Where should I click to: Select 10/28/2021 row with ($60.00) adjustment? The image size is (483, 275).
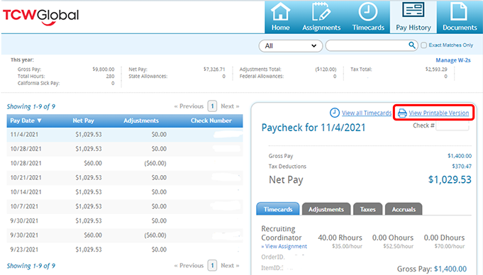[x=125, y=164]
